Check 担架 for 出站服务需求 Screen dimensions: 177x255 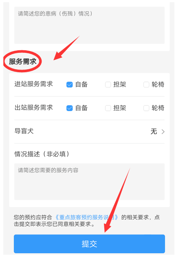pyautogui.click(x=108, y=108)
